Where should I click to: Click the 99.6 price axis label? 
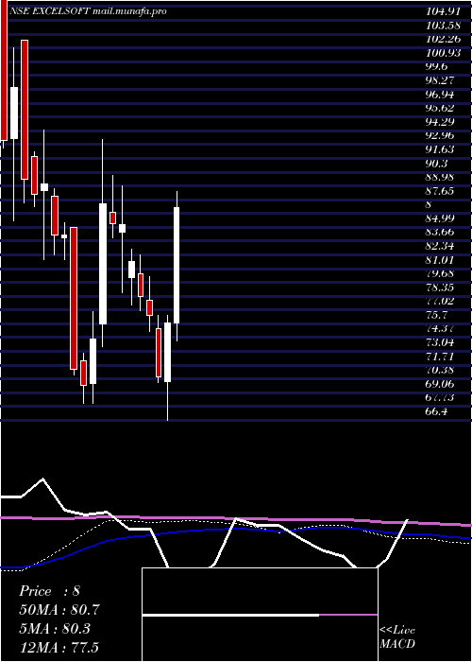pos(436,67)
